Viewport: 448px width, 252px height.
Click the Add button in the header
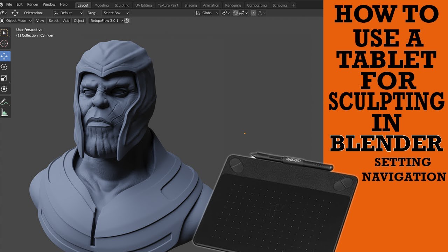click(x=66, y=20)
